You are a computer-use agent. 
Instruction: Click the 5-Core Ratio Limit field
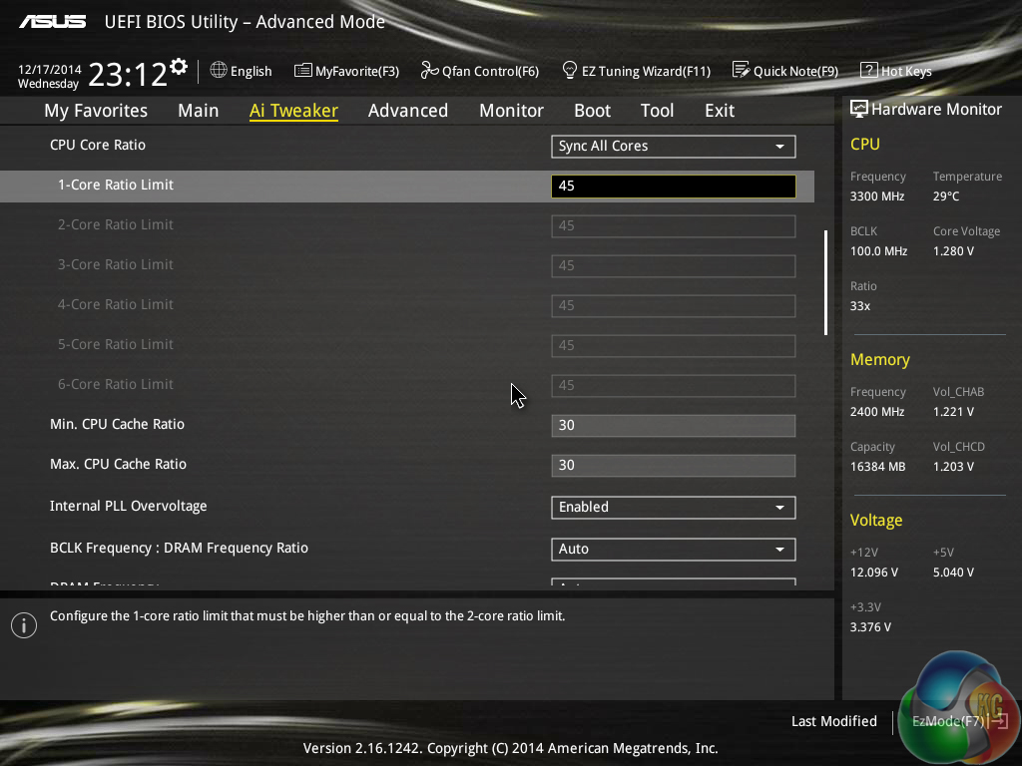coord(674,346)
